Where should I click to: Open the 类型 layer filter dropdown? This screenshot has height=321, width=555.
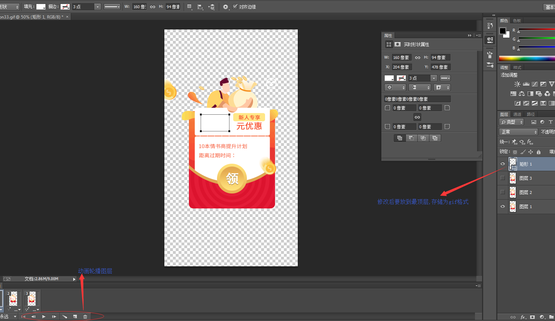tap(512, 122)
